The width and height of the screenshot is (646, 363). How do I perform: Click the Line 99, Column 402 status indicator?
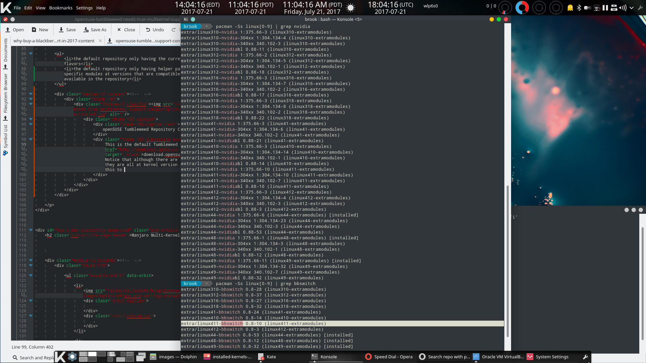coord(32,347)
